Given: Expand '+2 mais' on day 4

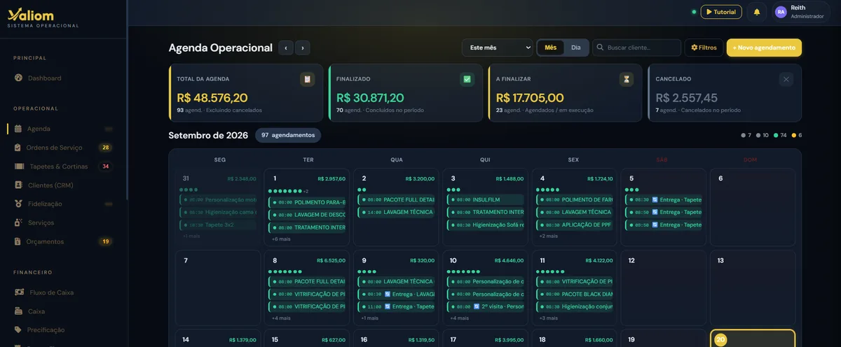Looking at the screenshot, I should tap(549, 236).
